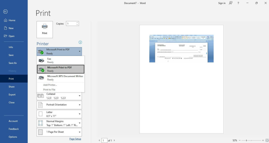Click the 52% zoom level
The width and height of the screenshot is (269, 143).
(235, 140)
